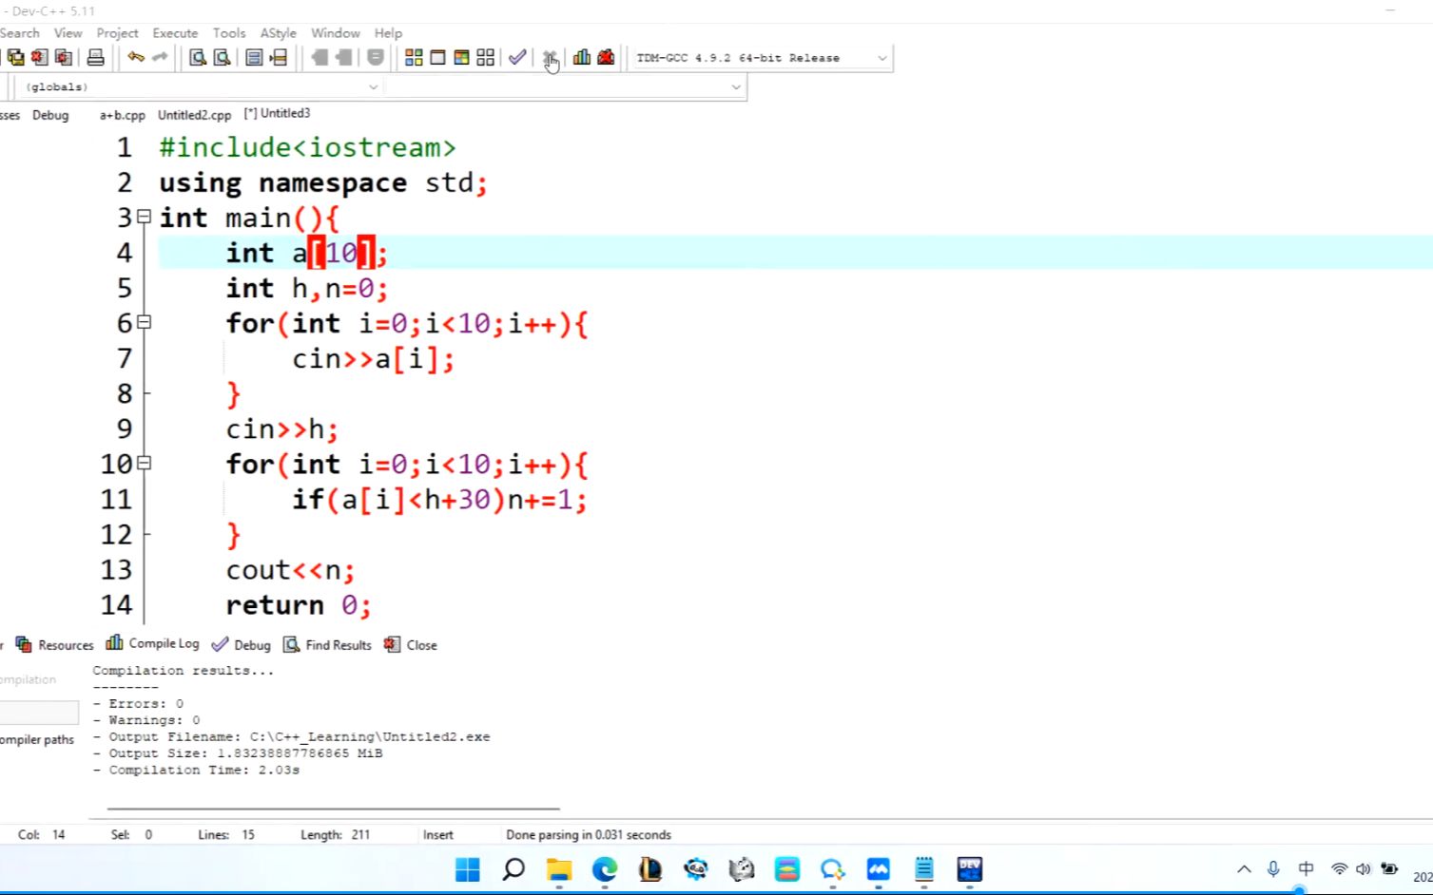Click the compile log horizontal scrollbar

[333, 809]
